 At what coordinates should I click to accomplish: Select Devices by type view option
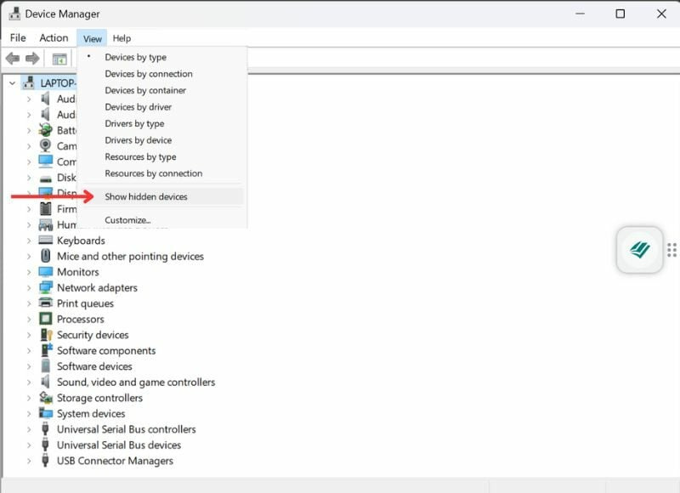136,57
